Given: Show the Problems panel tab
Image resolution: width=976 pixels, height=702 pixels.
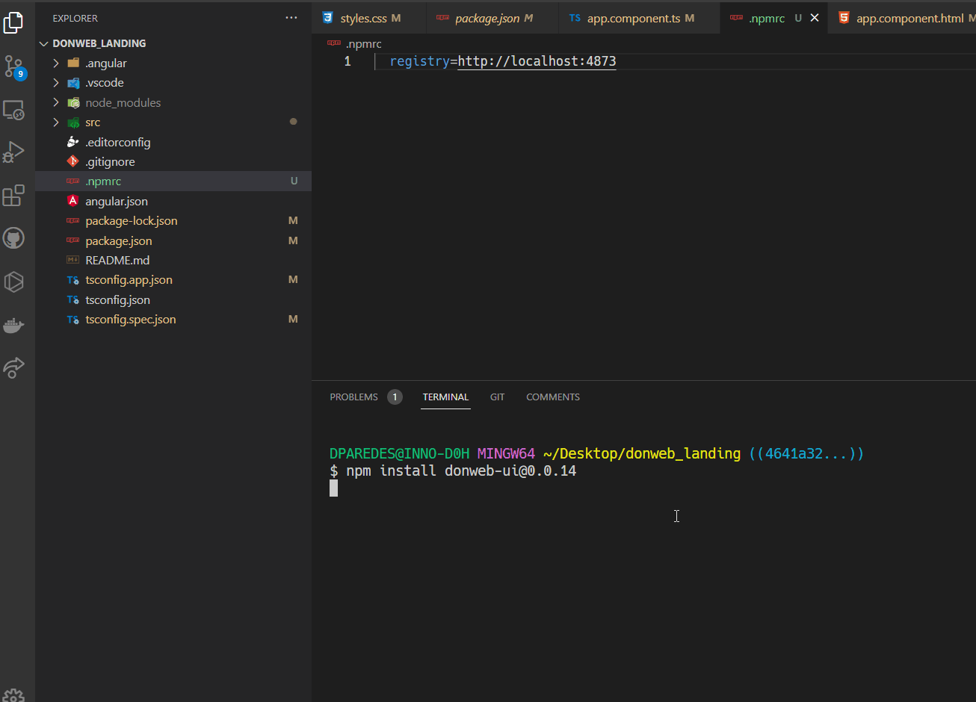Looking at the screenshot, I should (353, 397).
